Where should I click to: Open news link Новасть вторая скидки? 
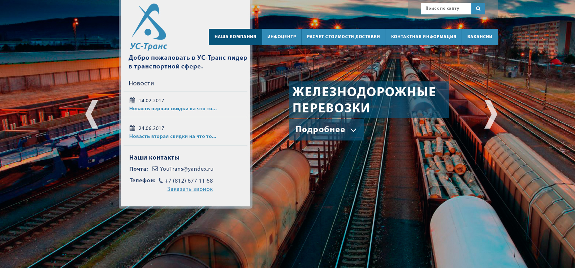(173, 136)
